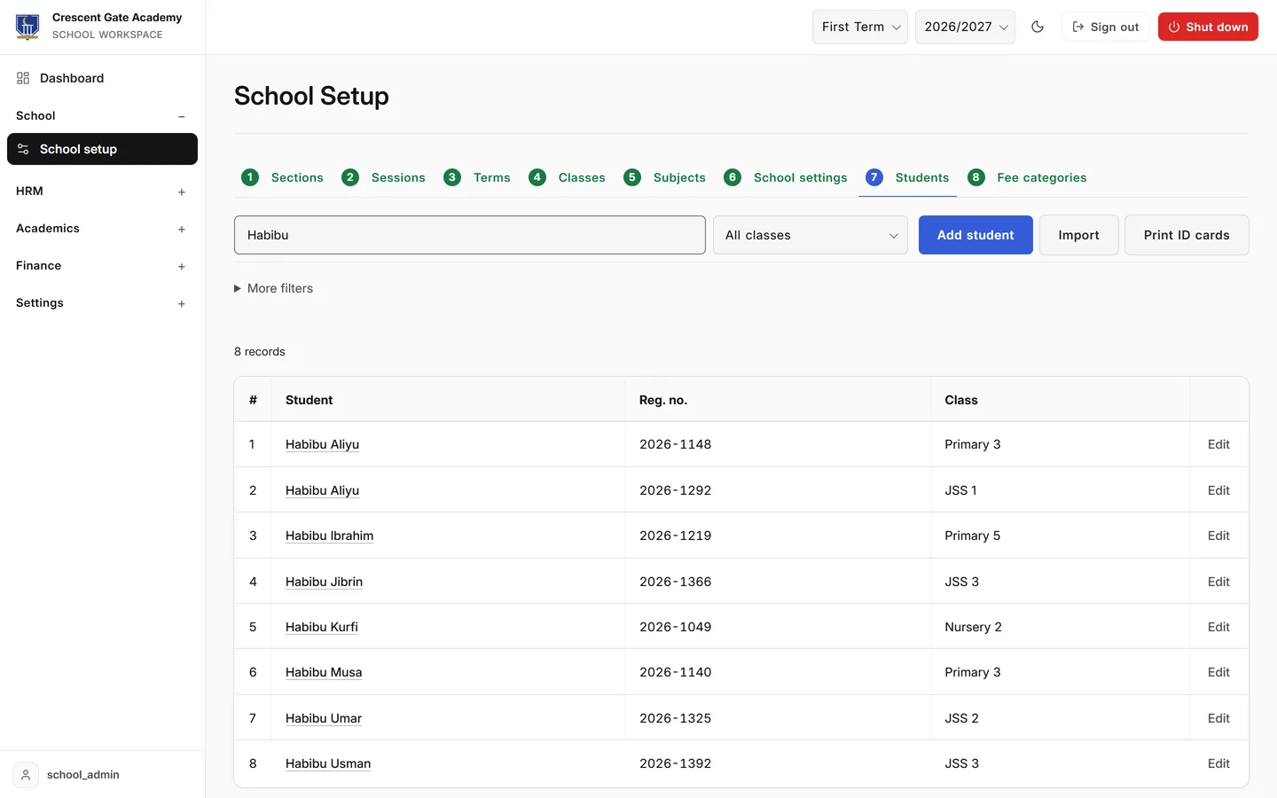Screen dimensions: 1277x798
Task: Select School setup in sidebar
Action: pyautogui.click(x=102, y=149)
